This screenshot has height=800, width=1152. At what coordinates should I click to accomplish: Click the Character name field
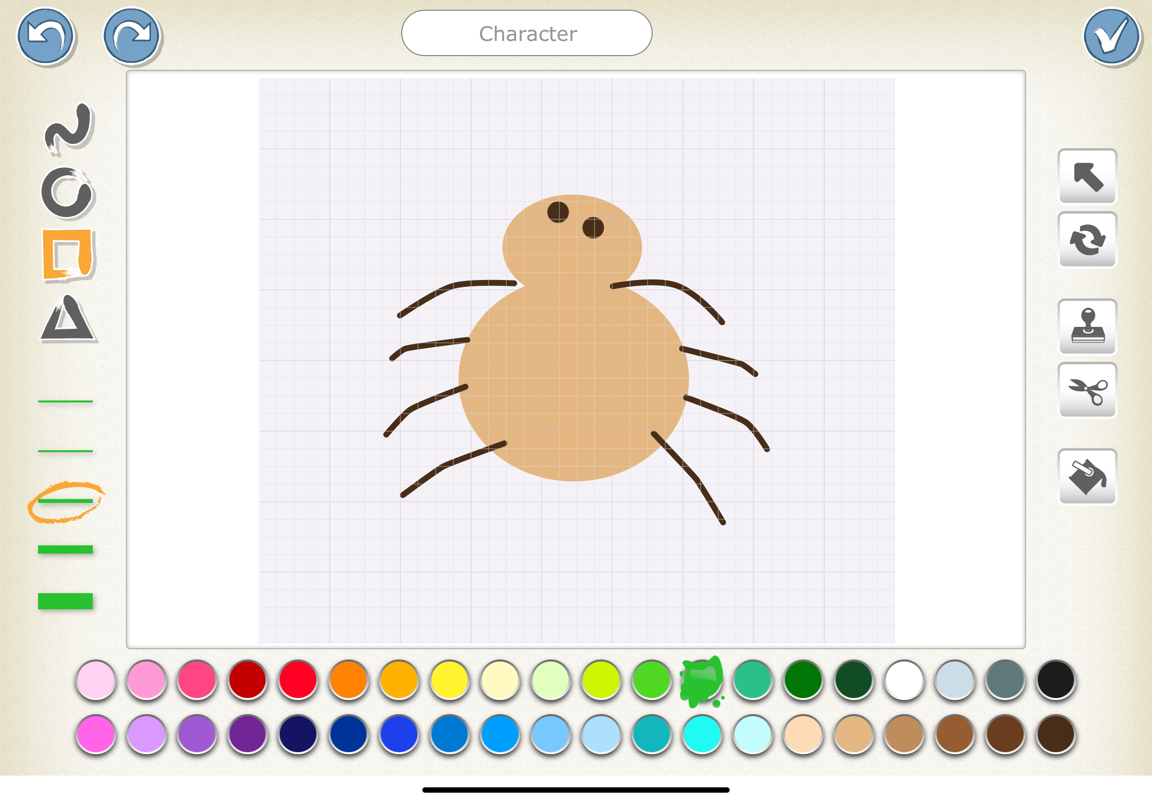[x=527, y=34]
